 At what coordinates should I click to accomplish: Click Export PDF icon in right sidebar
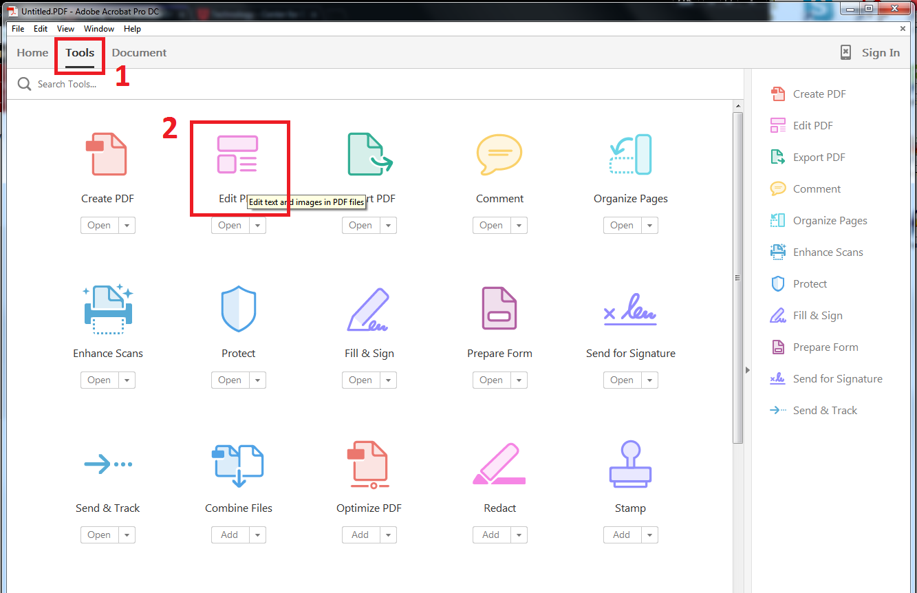778,158
